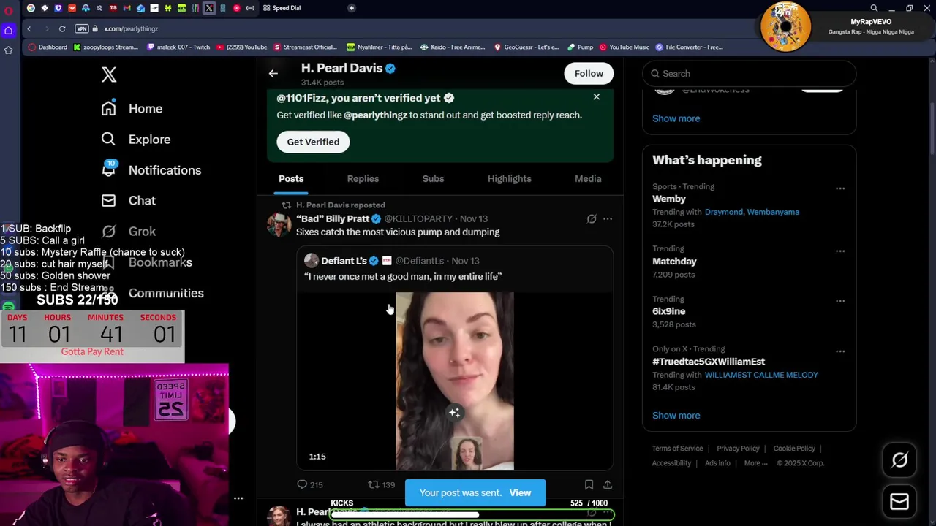936x526 pixels.
Task: Open the File Converter bookmark
Action: [x=689, y=47]
